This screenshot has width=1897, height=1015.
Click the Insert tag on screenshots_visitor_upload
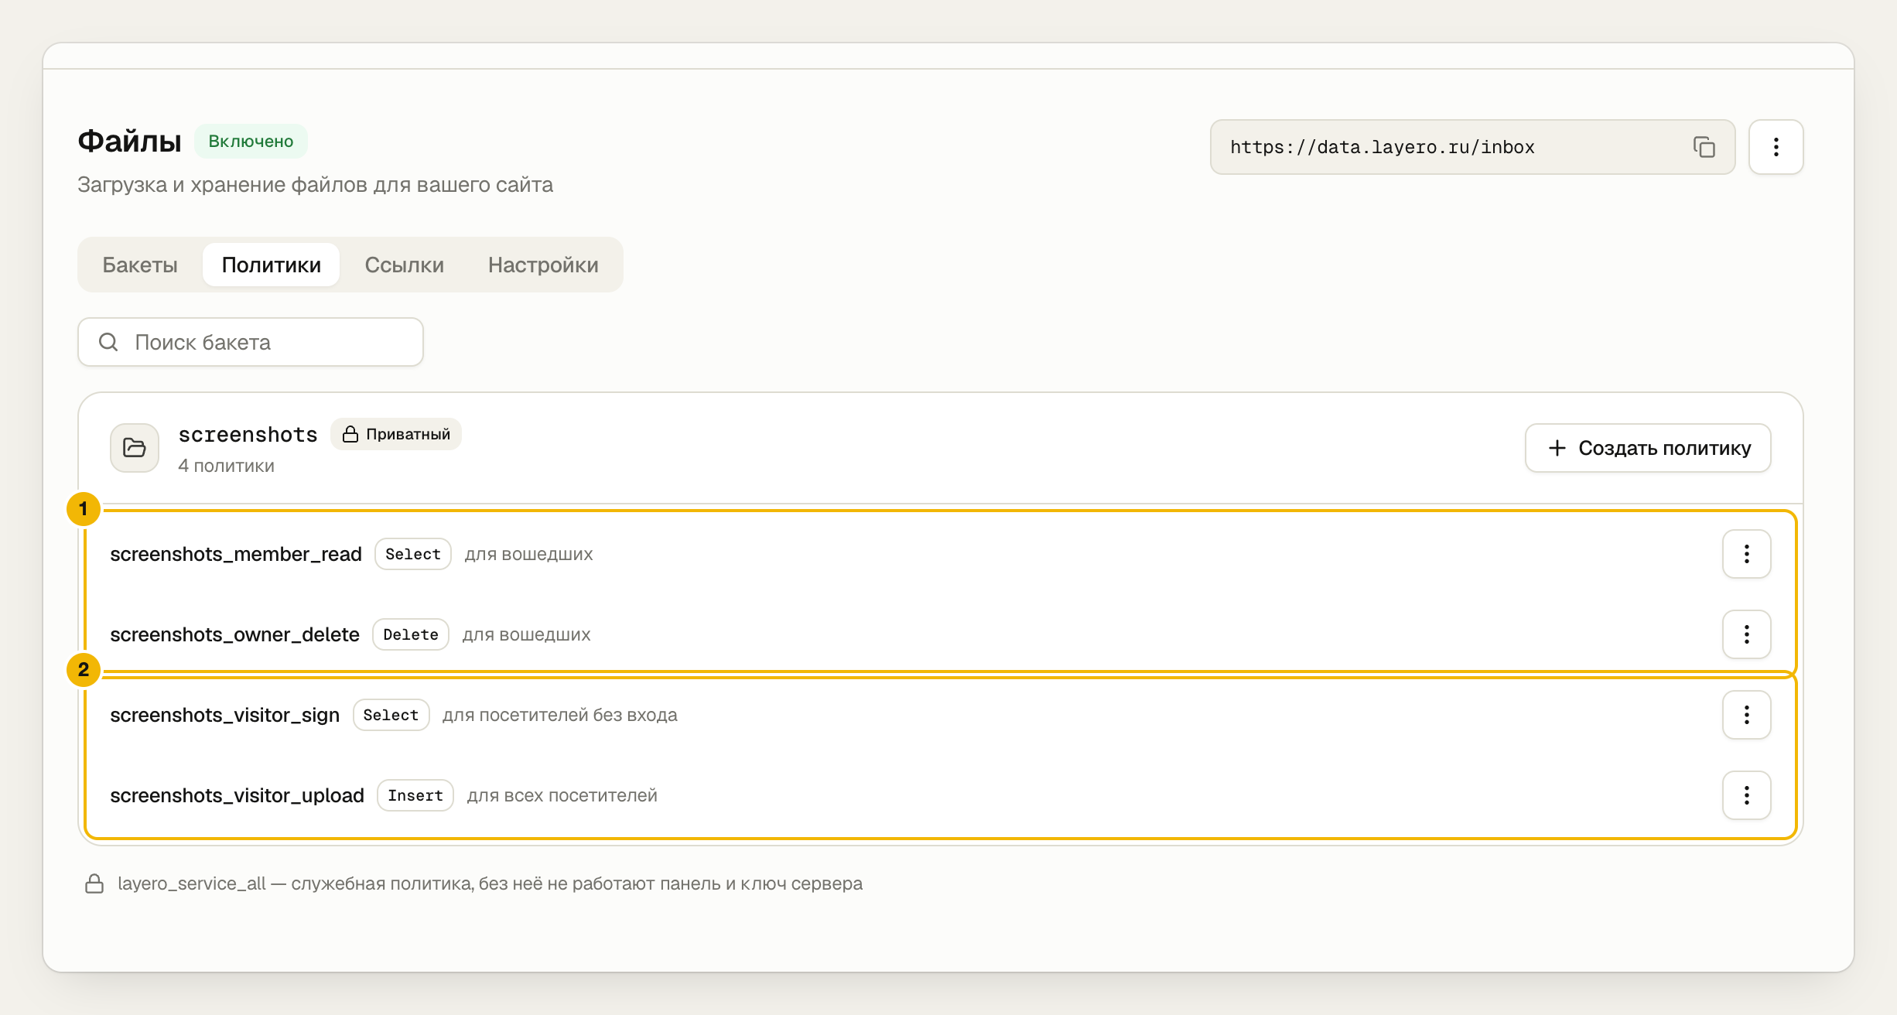tap(415, 795)
